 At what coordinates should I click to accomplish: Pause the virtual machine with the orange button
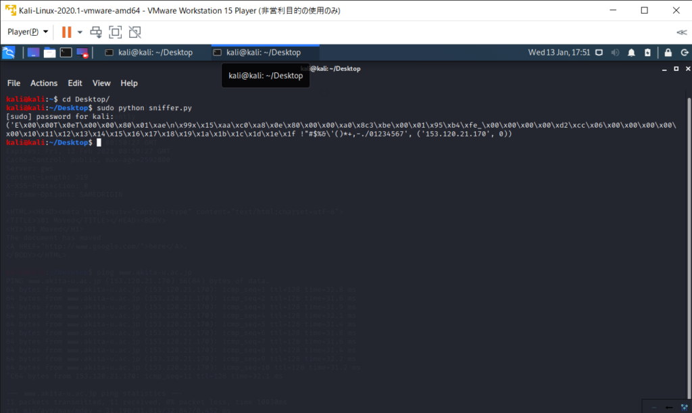(66, 32)
